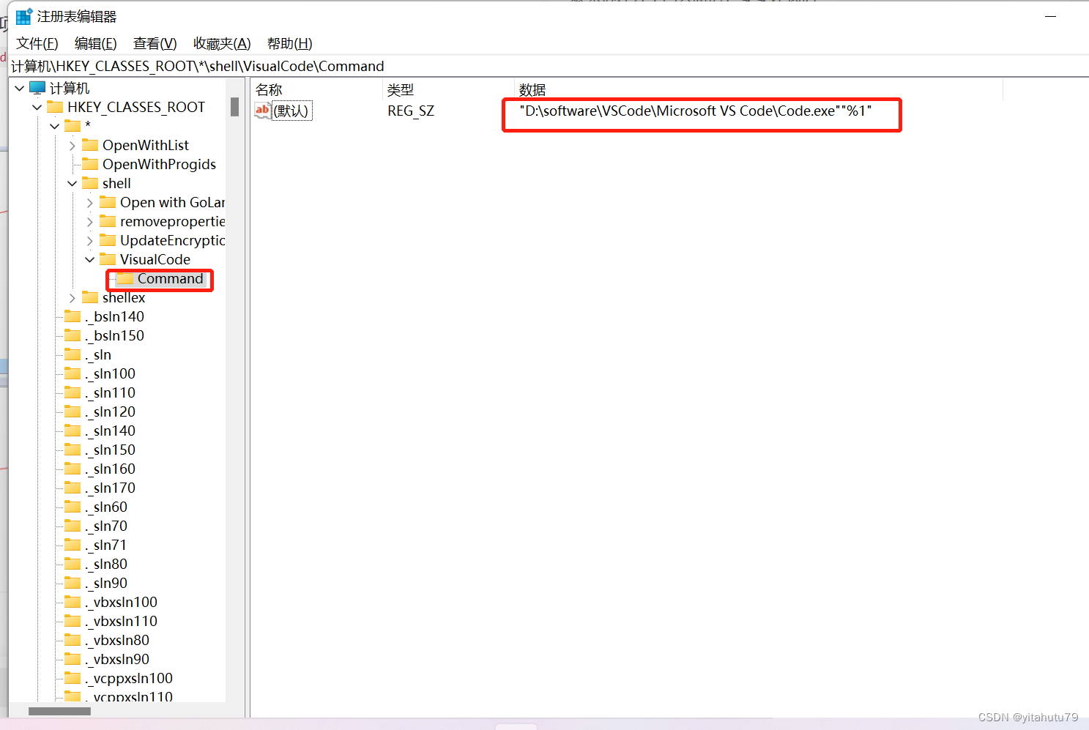This screenshot has width=1089, height=730.
Task: Select the ._sln80 key
Action: pos(106,565)
